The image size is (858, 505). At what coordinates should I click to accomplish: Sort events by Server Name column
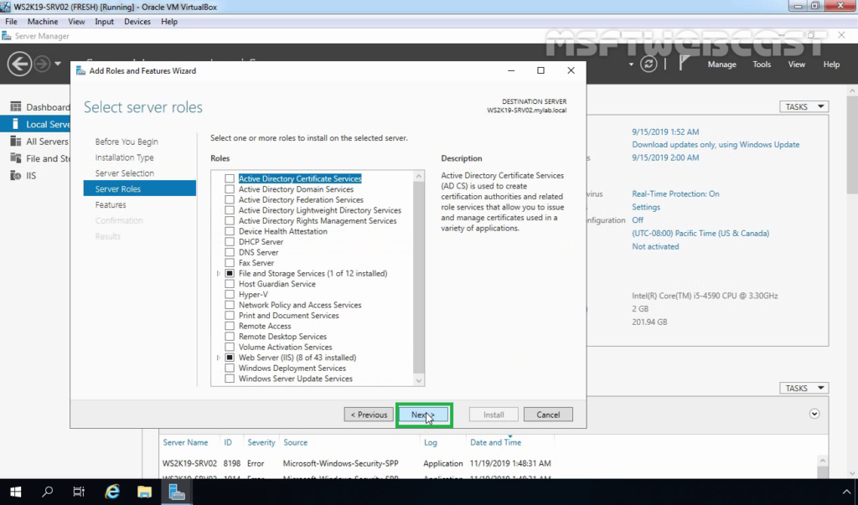pyautogui.click(x=185, y=442)
